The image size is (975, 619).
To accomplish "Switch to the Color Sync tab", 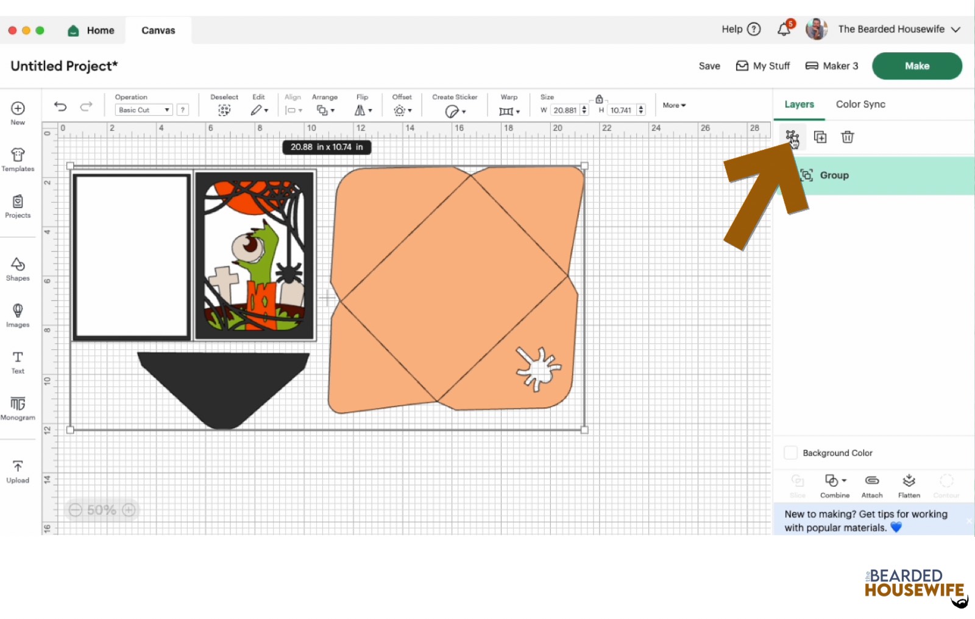I will click(860, 104).
